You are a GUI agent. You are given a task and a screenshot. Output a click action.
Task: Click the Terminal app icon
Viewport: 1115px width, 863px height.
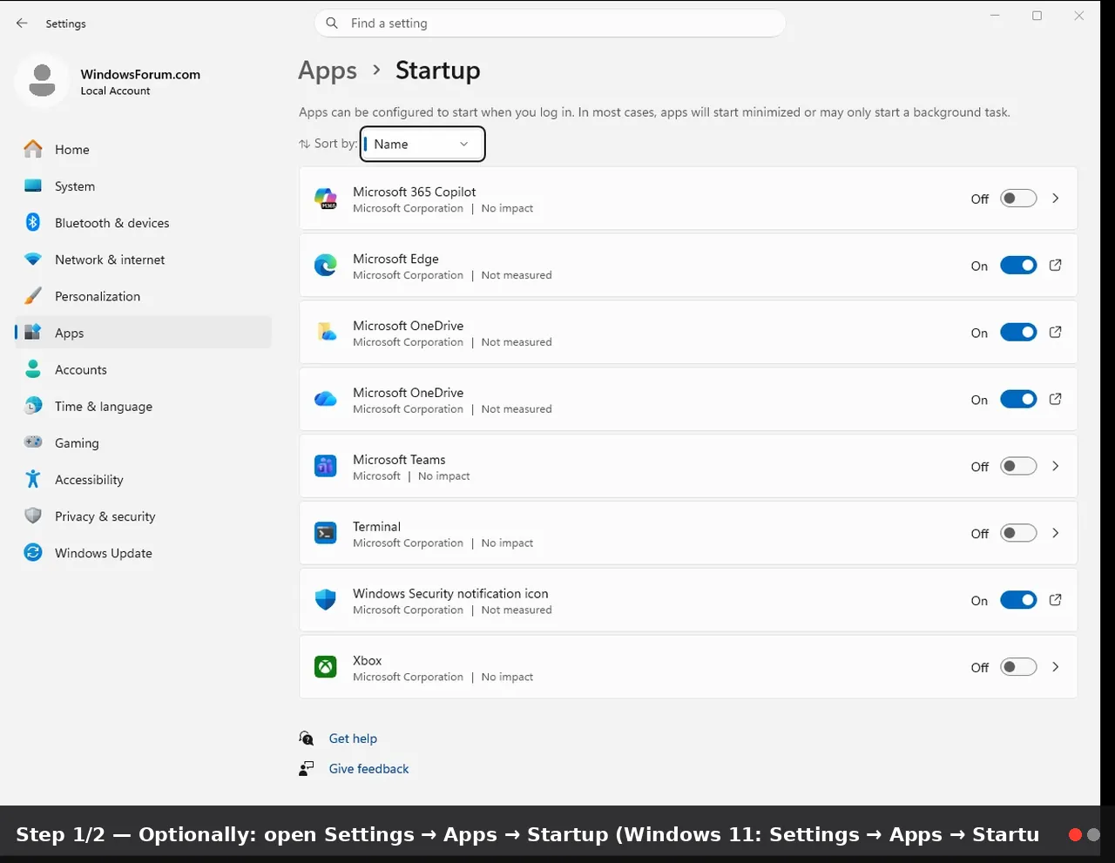click(326, 533)
